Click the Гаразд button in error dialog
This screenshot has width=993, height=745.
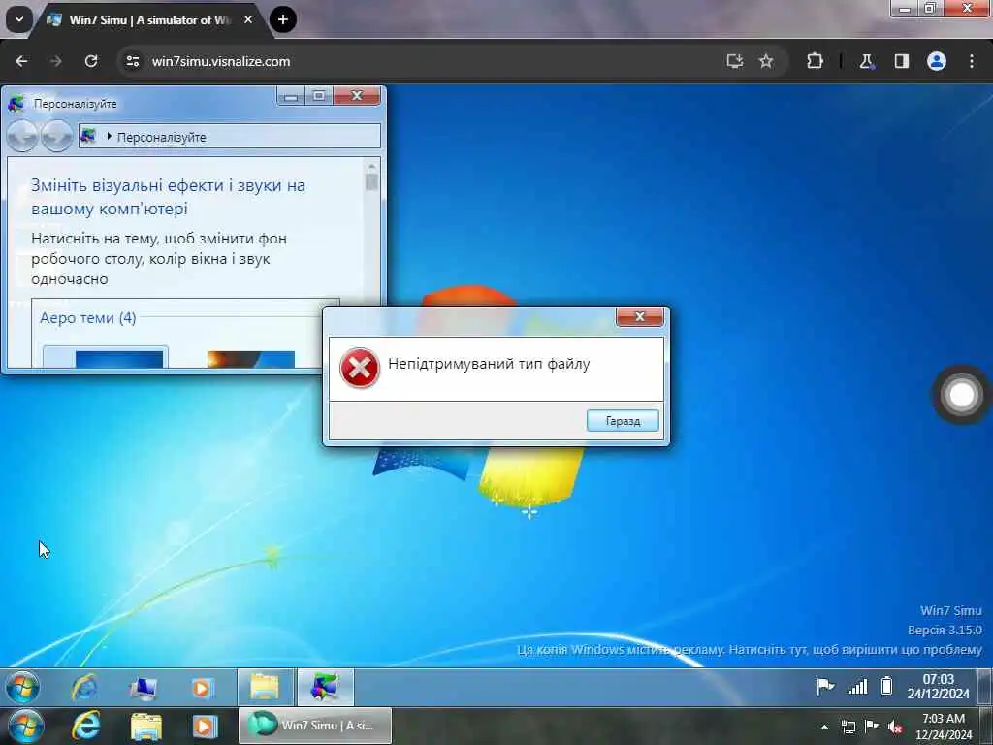click(x=623, y=421)
